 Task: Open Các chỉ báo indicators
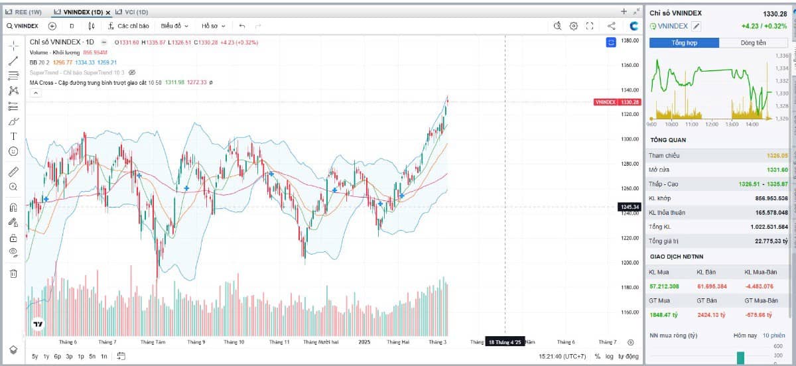point(129,26)
